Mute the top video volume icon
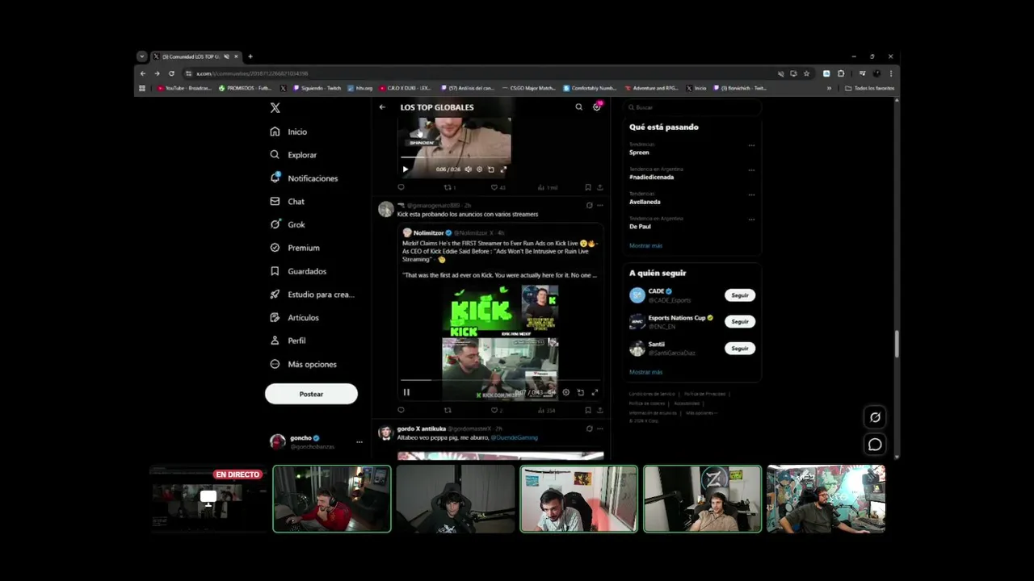 (x=468, y=169)
